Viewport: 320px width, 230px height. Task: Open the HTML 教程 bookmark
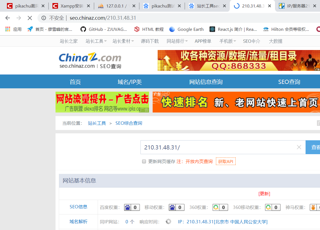tap(149, 29)
